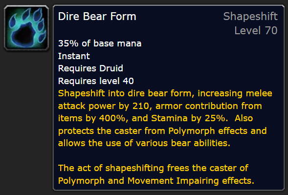Click the increasing melee words
The height and width of the screenshot is (195, 288).
tap(235, 93)
